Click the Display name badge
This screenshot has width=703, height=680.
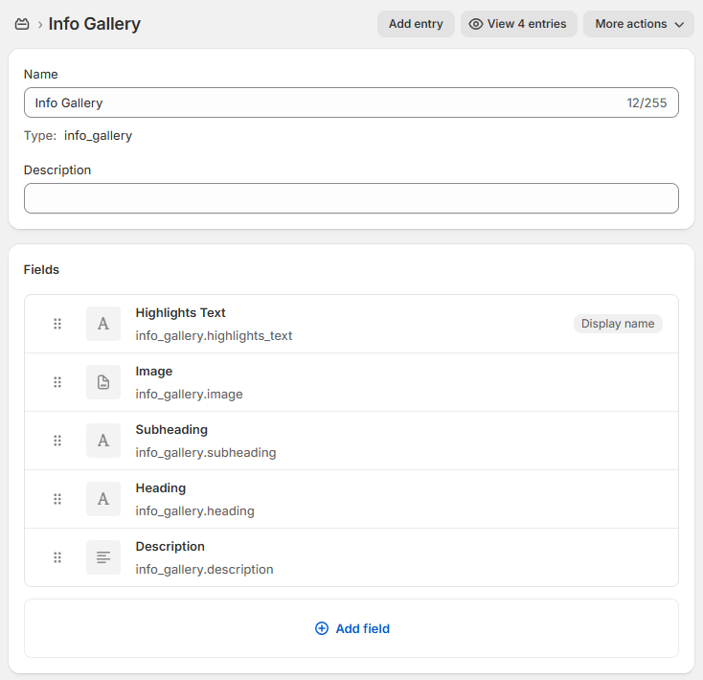(618, 324)
